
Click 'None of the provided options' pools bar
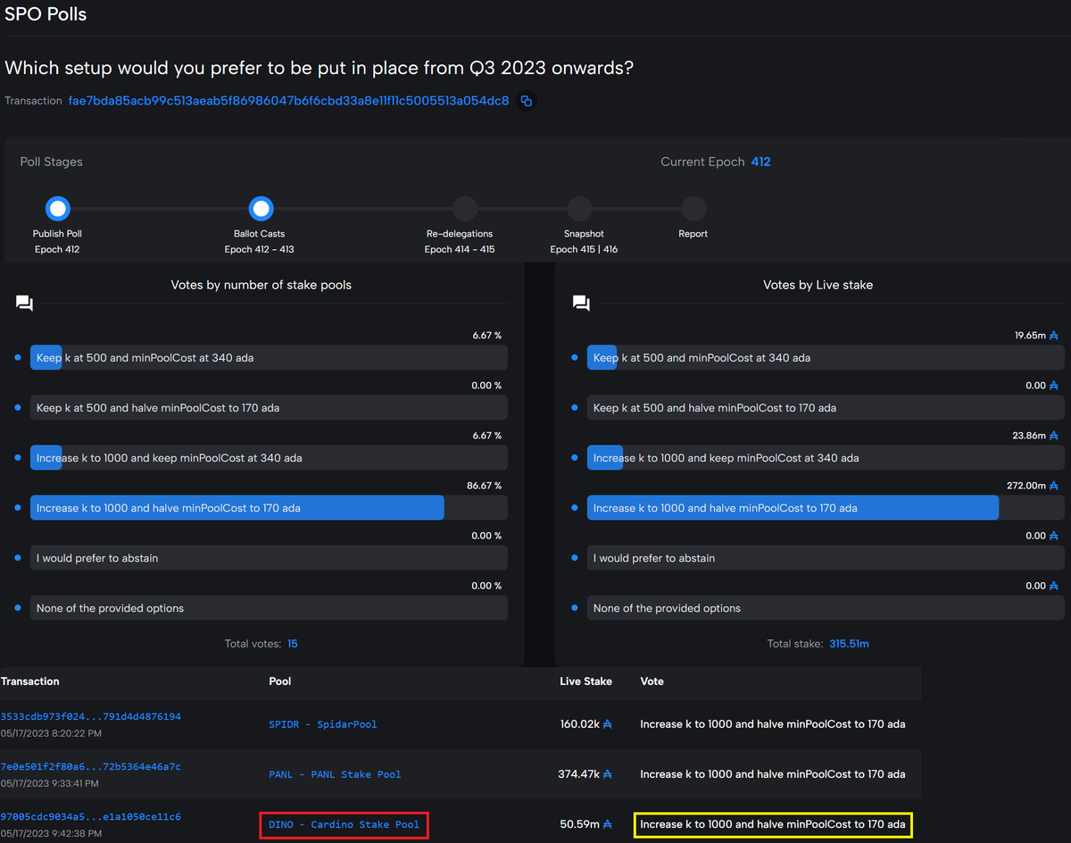[269, 608]
